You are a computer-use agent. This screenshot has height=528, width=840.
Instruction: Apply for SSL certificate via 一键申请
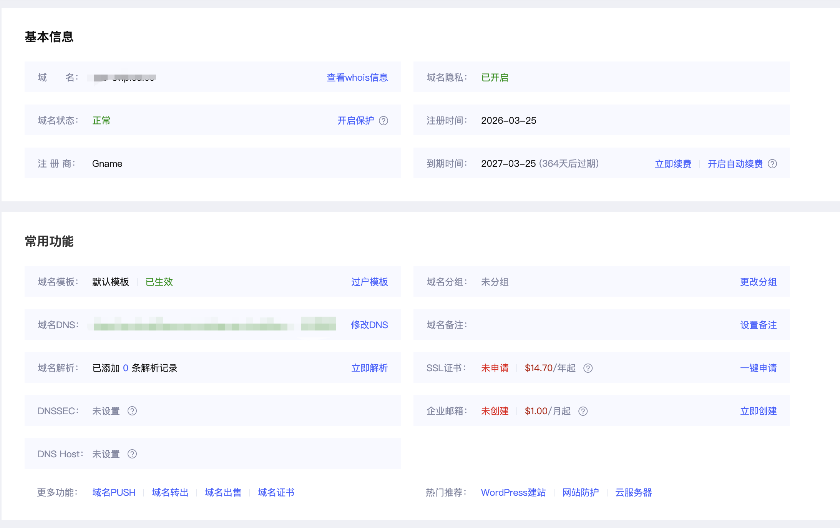click(x=758, y=368)
